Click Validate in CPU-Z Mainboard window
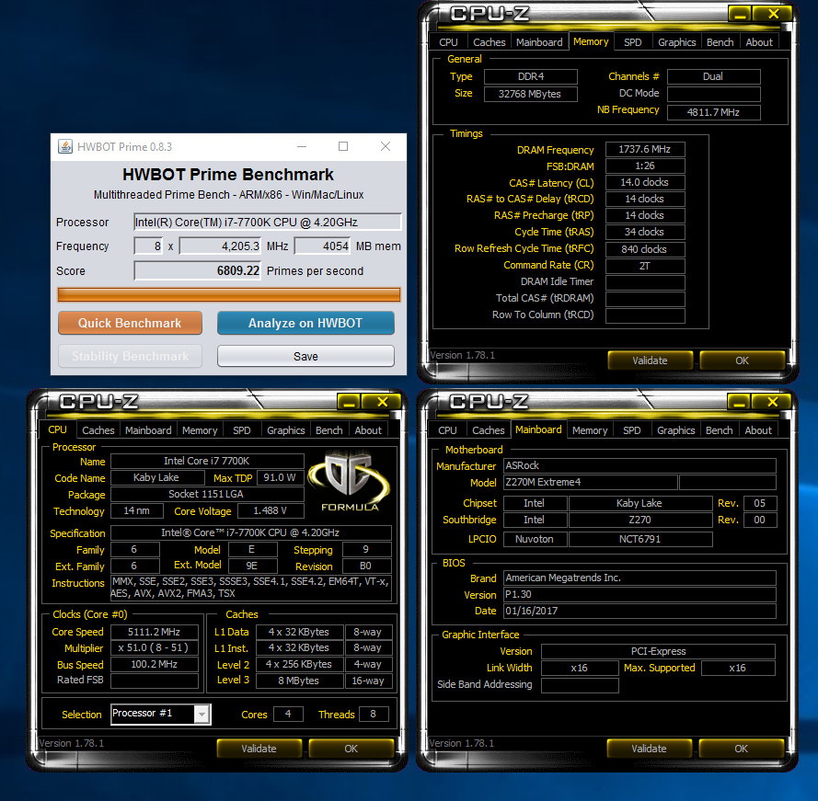The image size is (818, 801). tap(649, 749)
